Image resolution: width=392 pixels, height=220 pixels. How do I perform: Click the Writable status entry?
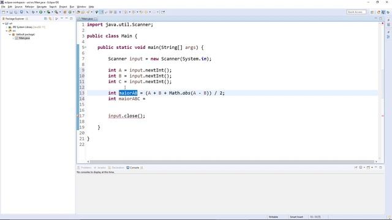[273, 217]
